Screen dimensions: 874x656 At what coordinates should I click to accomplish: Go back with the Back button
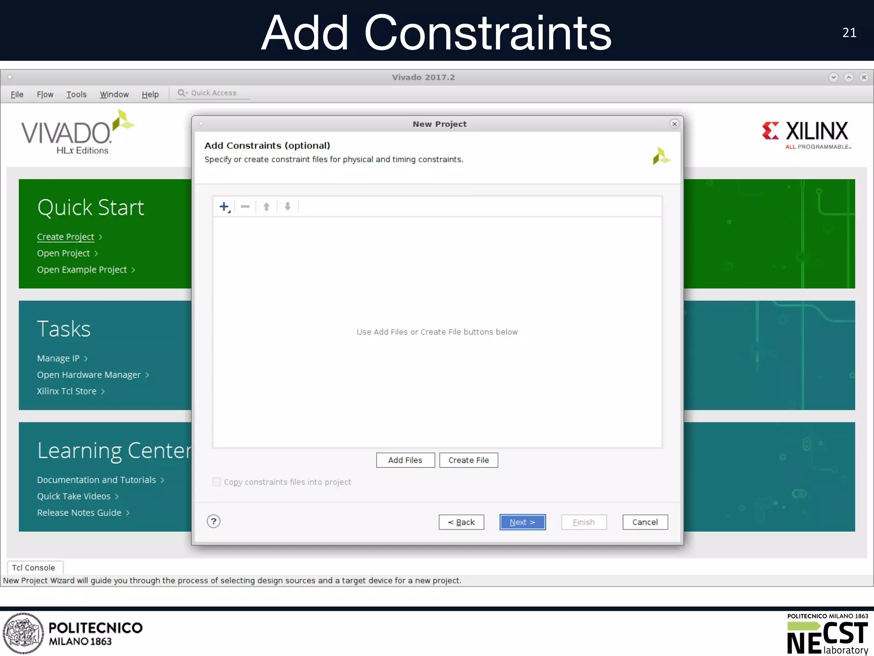461,522
